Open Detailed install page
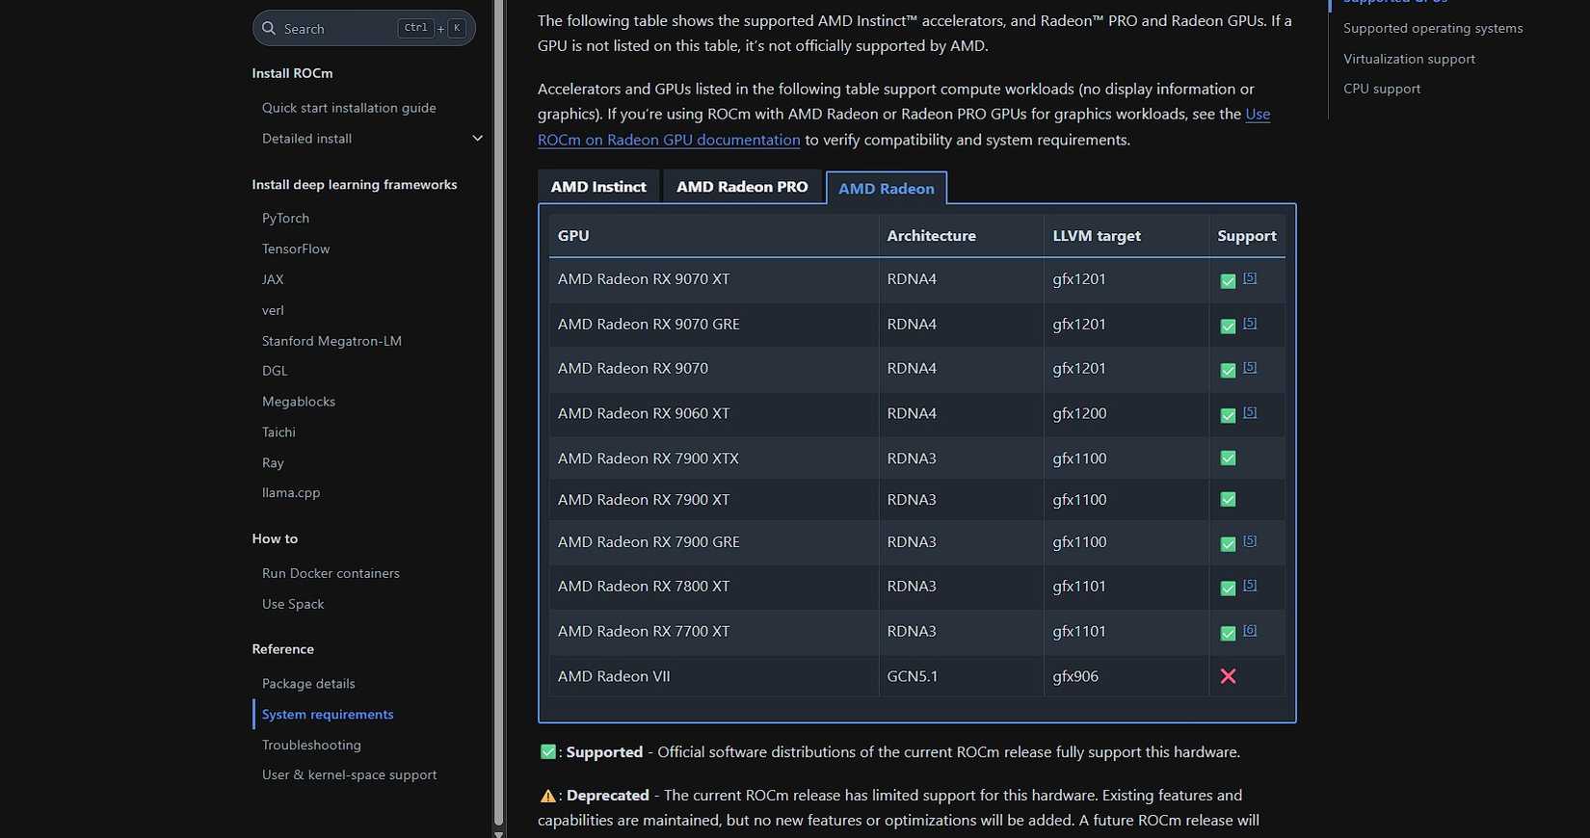1590x838 pixels. coord(306,139)
